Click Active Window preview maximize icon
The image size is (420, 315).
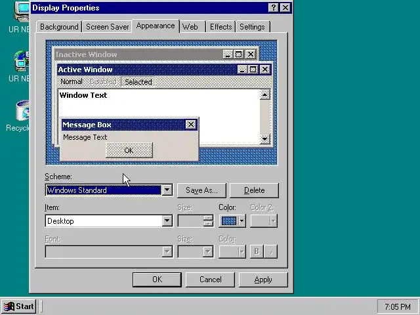(253, 70)
